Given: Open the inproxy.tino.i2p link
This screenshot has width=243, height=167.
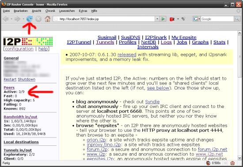Looking at the screenshot, I should click(104, 145).
